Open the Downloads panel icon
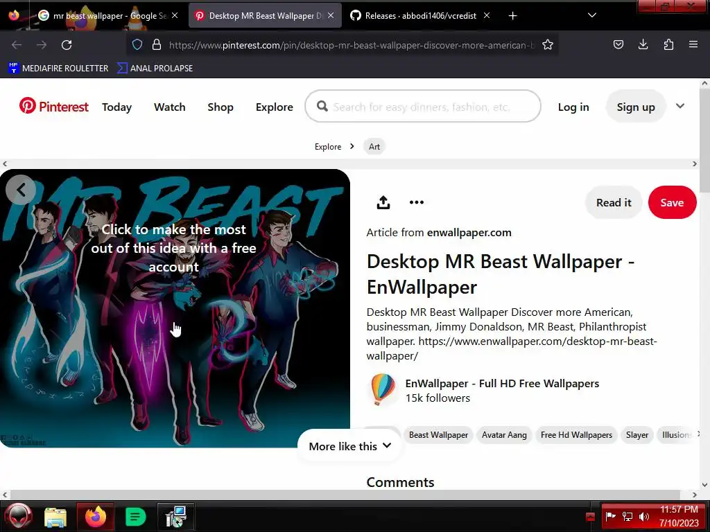The image size is (710, 532). pos(643,44)
